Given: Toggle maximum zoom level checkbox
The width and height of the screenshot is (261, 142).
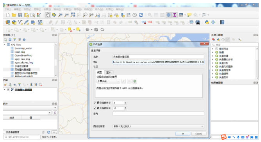Looking at the screenshot, I should coord(95,108).
